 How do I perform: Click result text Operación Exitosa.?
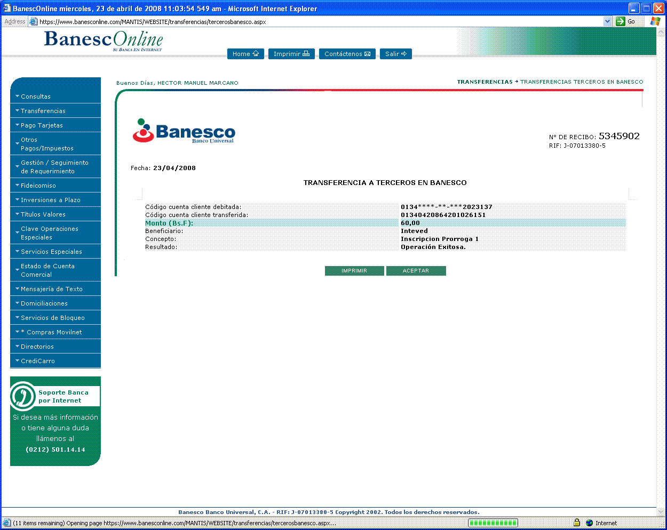[x=433, y=247]
